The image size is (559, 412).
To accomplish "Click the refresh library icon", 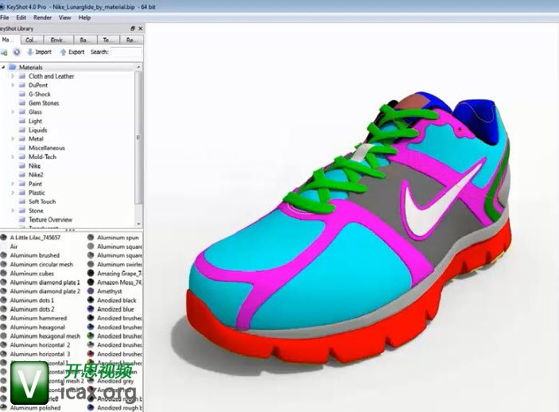I will (17, 52).
